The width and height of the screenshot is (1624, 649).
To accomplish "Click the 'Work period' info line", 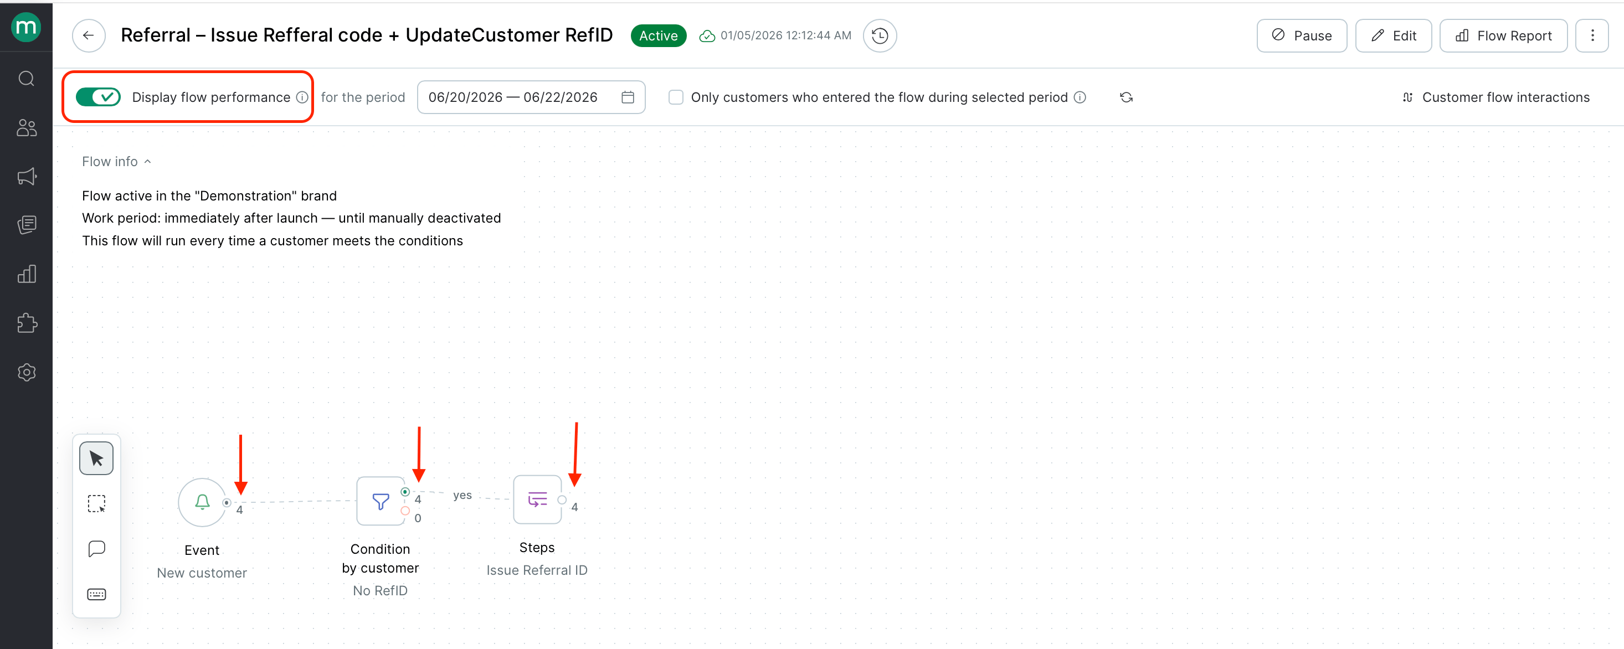I will tap(291, 218).
